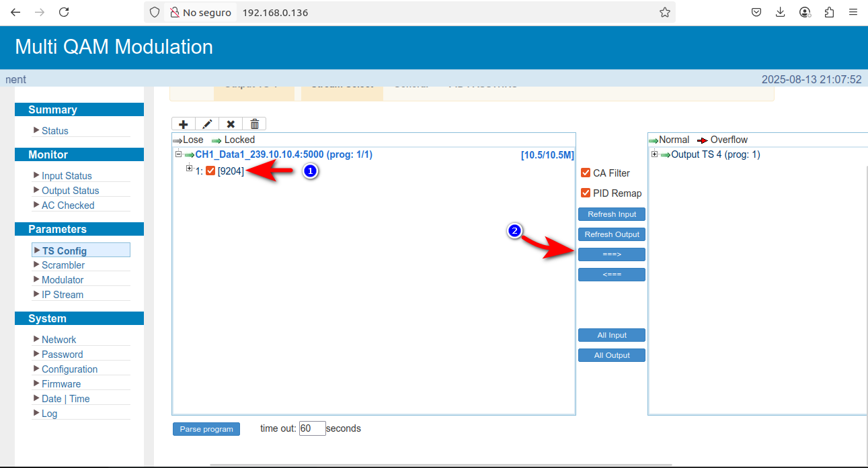Open Scrambler in Parameters menu

coord(63,265)
